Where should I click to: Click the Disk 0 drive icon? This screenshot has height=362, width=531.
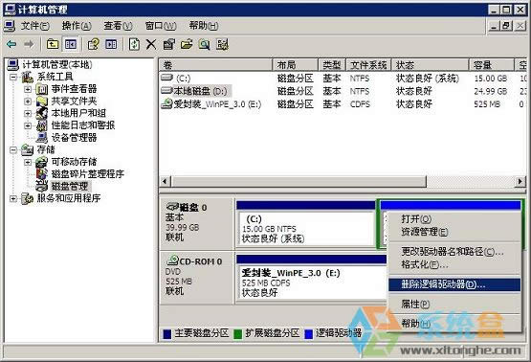172,206
